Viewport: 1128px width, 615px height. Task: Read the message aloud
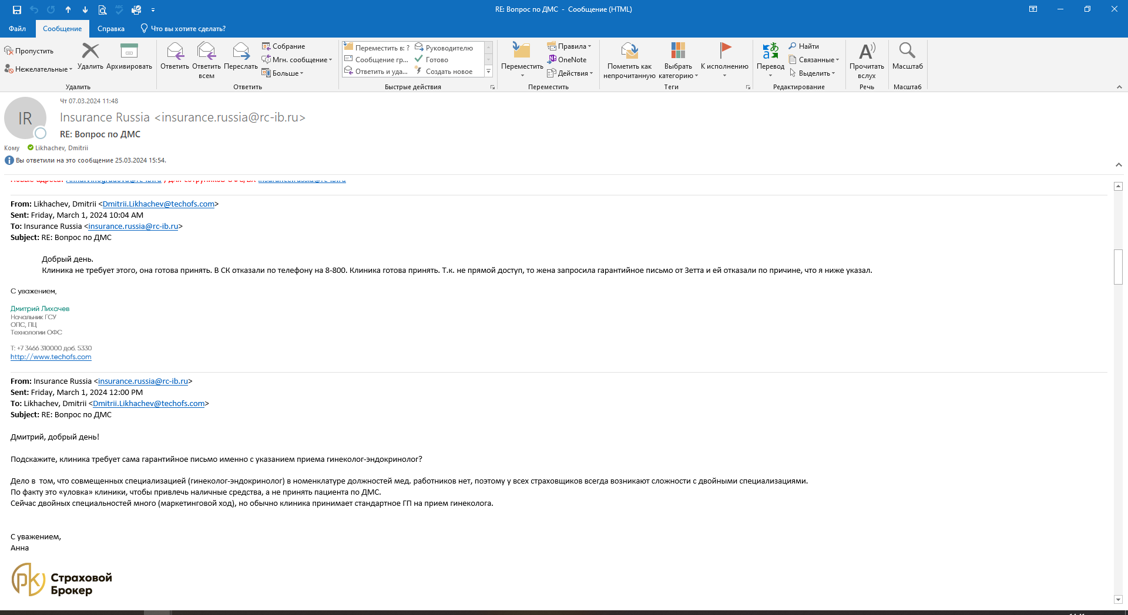point(867,60)
